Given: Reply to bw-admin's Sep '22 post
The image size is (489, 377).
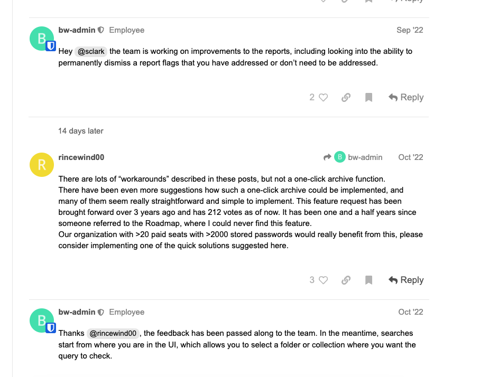Looking at the screenshot, I should [405, 98].
